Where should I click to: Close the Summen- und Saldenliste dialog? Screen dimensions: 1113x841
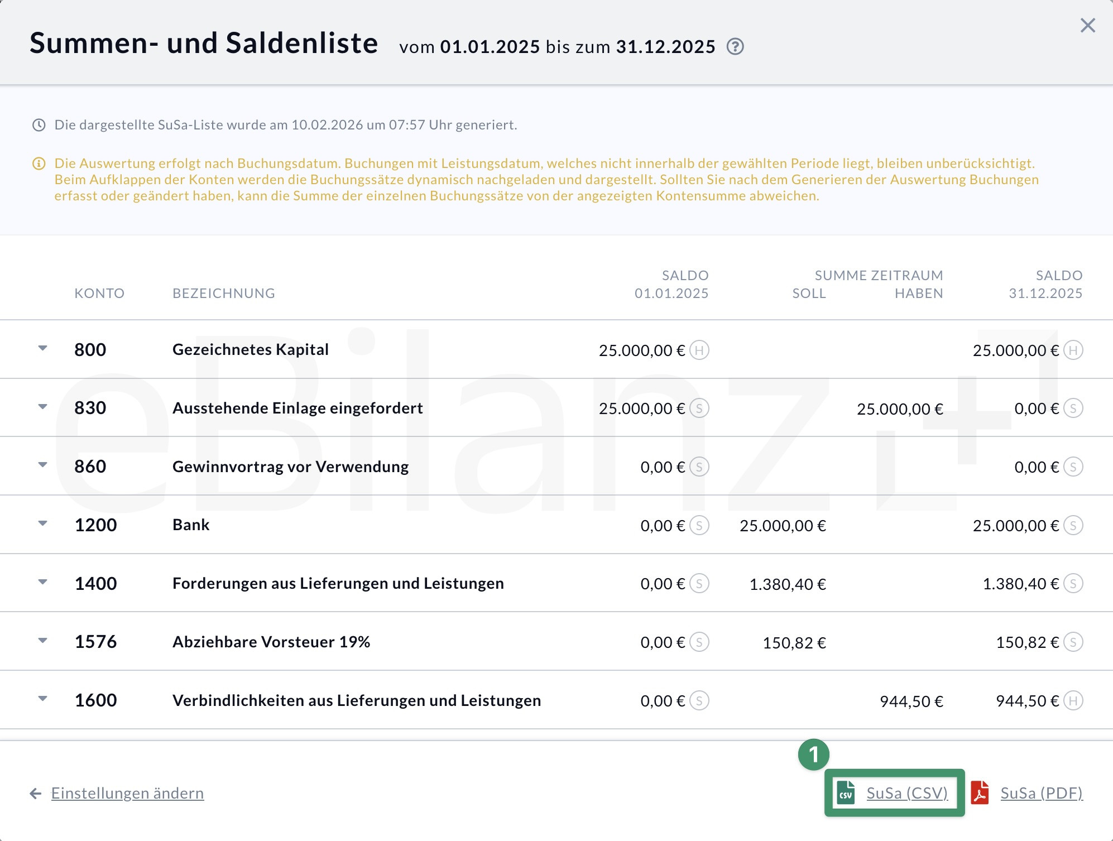pyautogui.click(x=1087, y=25)
